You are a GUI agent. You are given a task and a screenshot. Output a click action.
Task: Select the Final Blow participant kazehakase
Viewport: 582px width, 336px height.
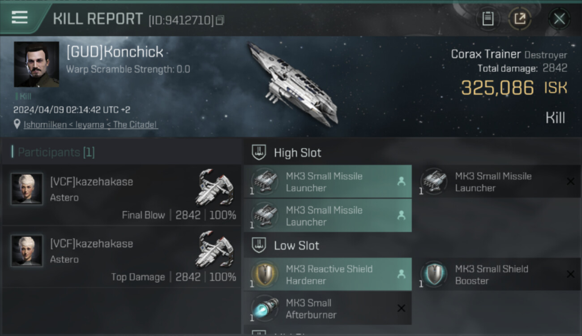pos(122,195)
